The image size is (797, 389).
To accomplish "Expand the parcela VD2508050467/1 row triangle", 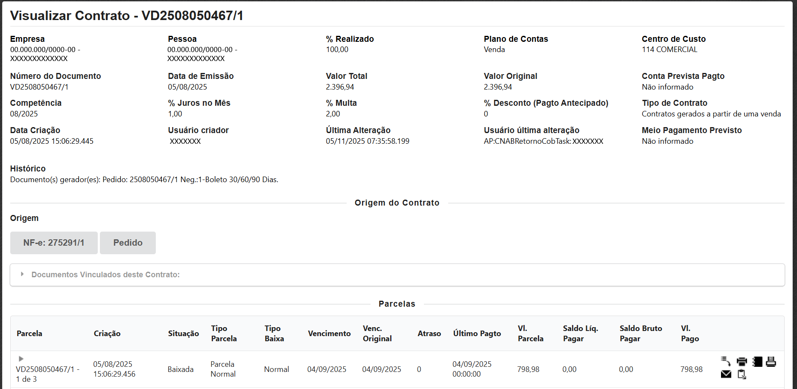I will (x=21, y=359).
